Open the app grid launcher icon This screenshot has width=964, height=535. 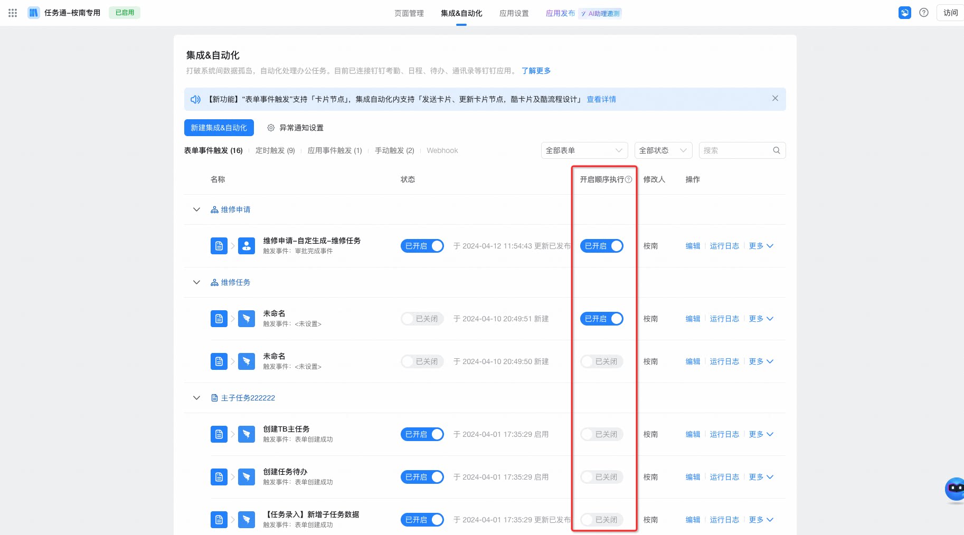pyautogui.click(x=13, y=13)
